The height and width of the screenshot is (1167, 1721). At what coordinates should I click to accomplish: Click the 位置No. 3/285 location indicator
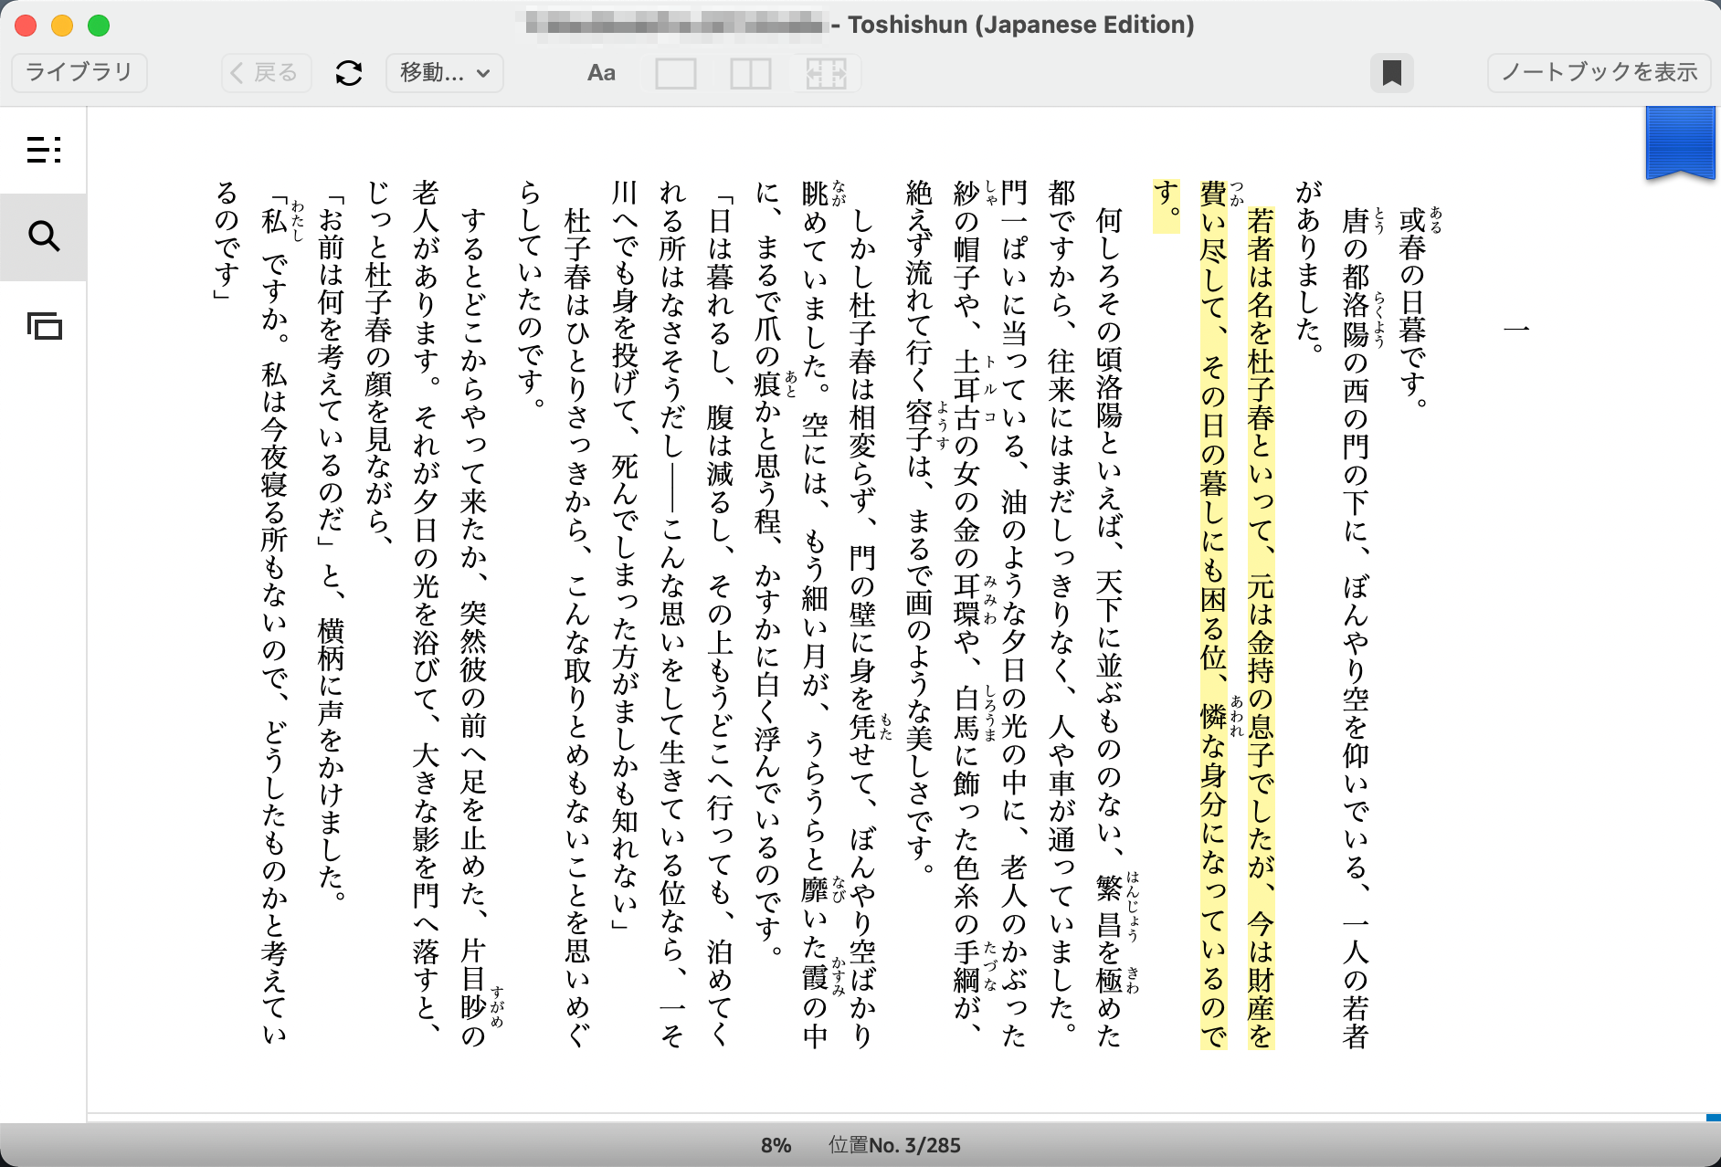[x=894, y=1145]
